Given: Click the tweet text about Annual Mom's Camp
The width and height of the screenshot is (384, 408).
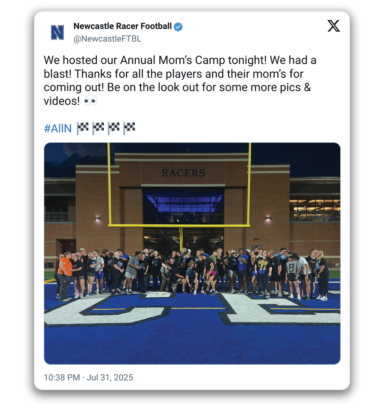Looking at the screenshot, I should 180,80.
